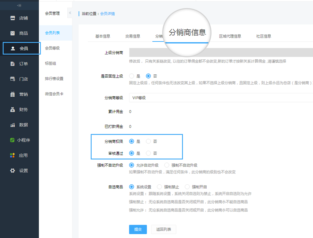Viewport: 313px width, 238px height.
Task: Open the 分销商等级 VIP等级 dropdown
Action: tap(221, 97)
